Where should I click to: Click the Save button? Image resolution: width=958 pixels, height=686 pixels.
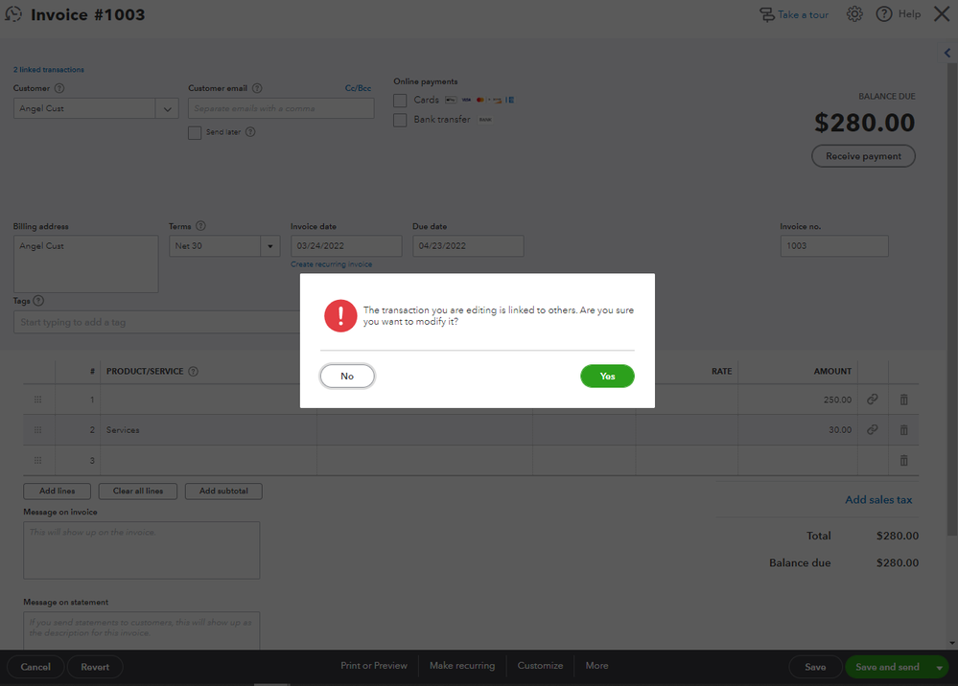[815, 667]
